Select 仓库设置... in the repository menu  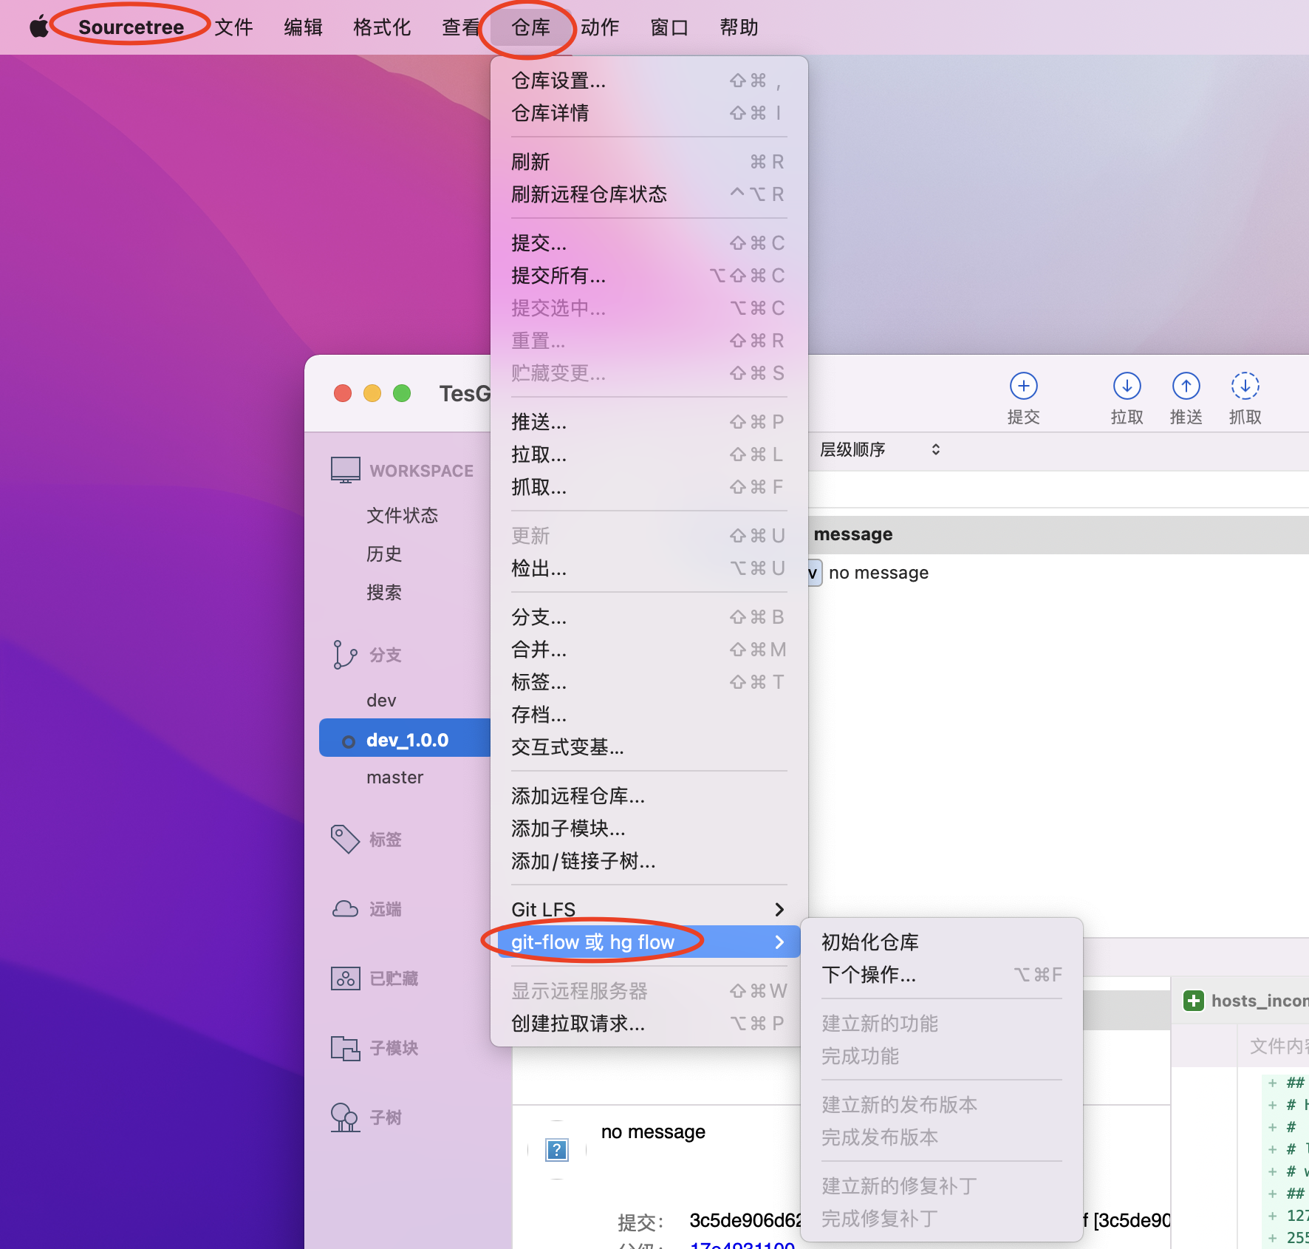tap(558, 81)
